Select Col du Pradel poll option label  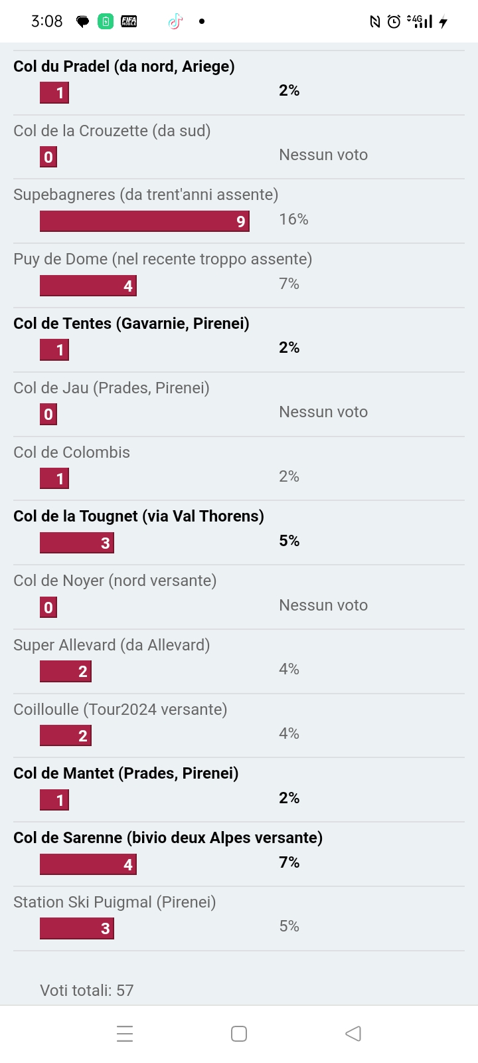coord(124,66)
